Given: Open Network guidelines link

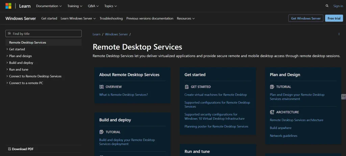Looking at the screenshot, I should (283, 136).
